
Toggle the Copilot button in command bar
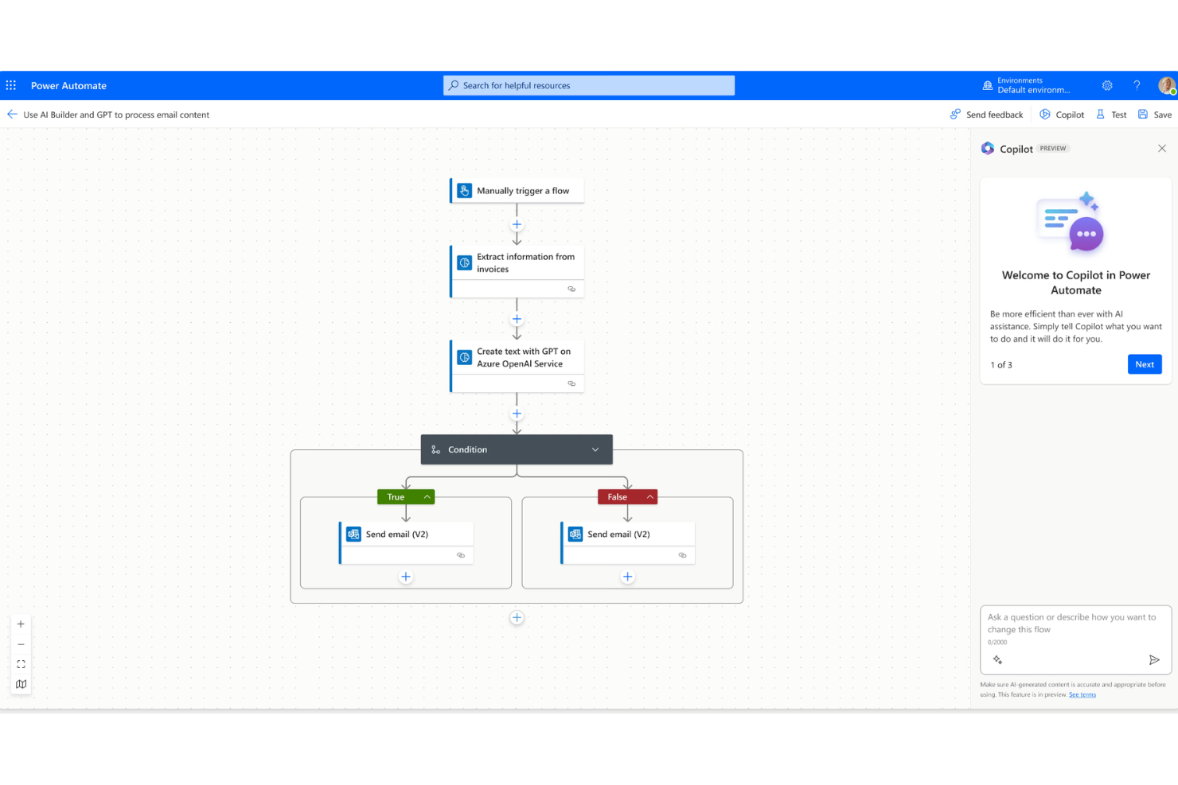[x=1062, y=115]
